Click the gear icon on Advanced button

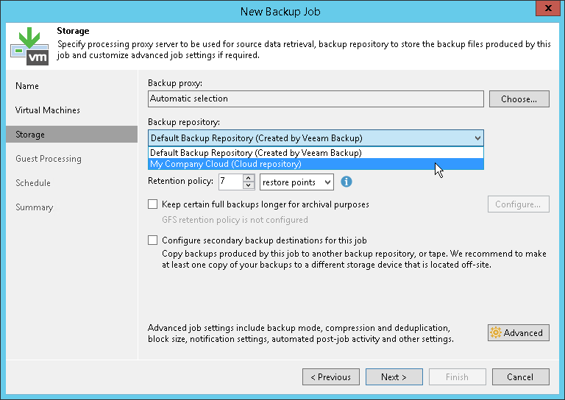[496, 333]
